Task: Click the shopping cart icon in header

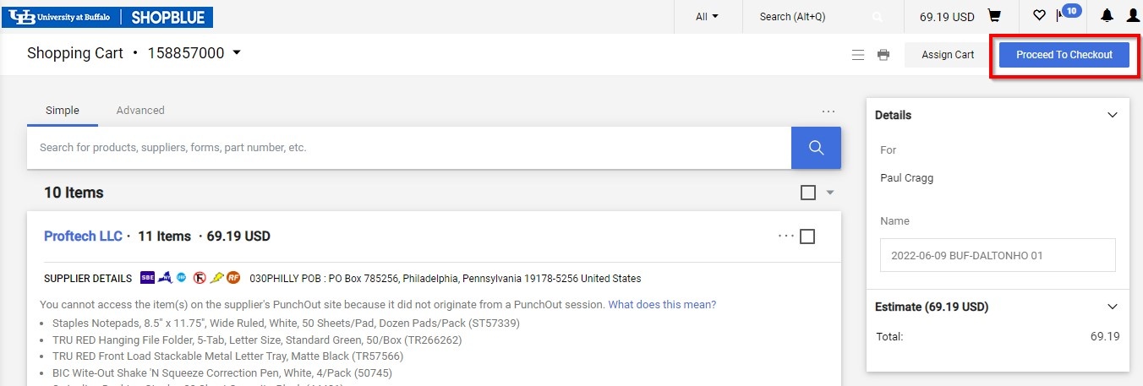Action: (x=994, y=16)
